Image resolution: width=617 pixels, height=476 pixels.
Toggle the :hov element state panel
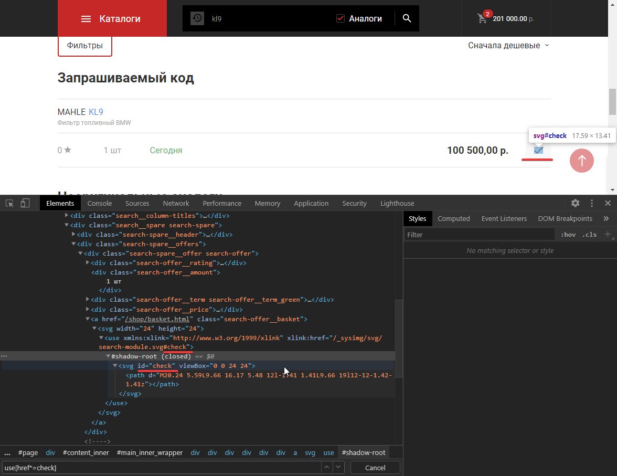(568, 235)
